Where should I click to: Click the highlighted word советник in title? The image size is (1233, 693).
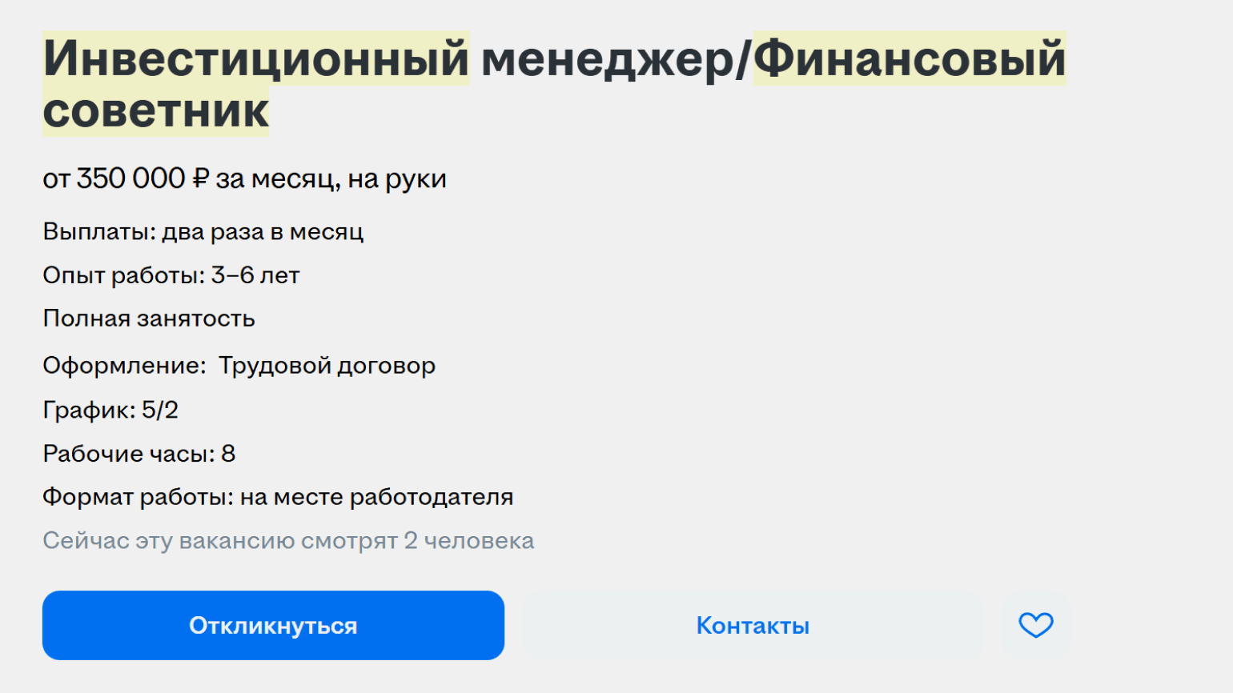click(155, 111)
